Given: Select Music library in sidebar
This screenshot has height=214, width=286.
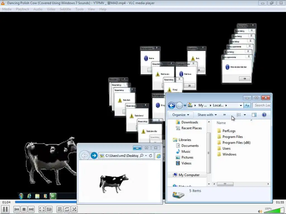Looking at the screenshot, I should 183,151.
